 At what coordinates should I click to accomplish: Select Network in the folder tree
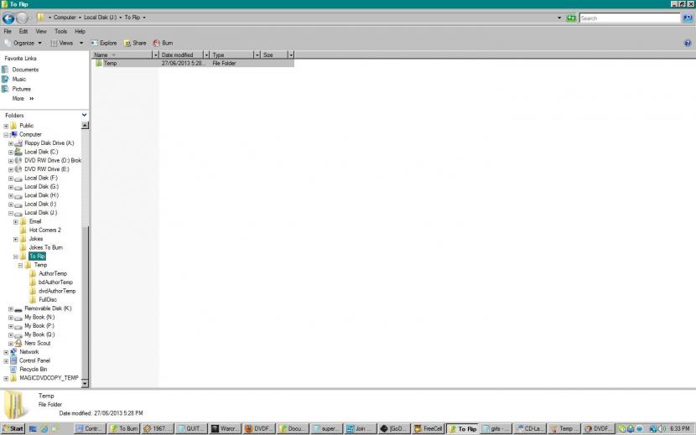tap(29, 351)
